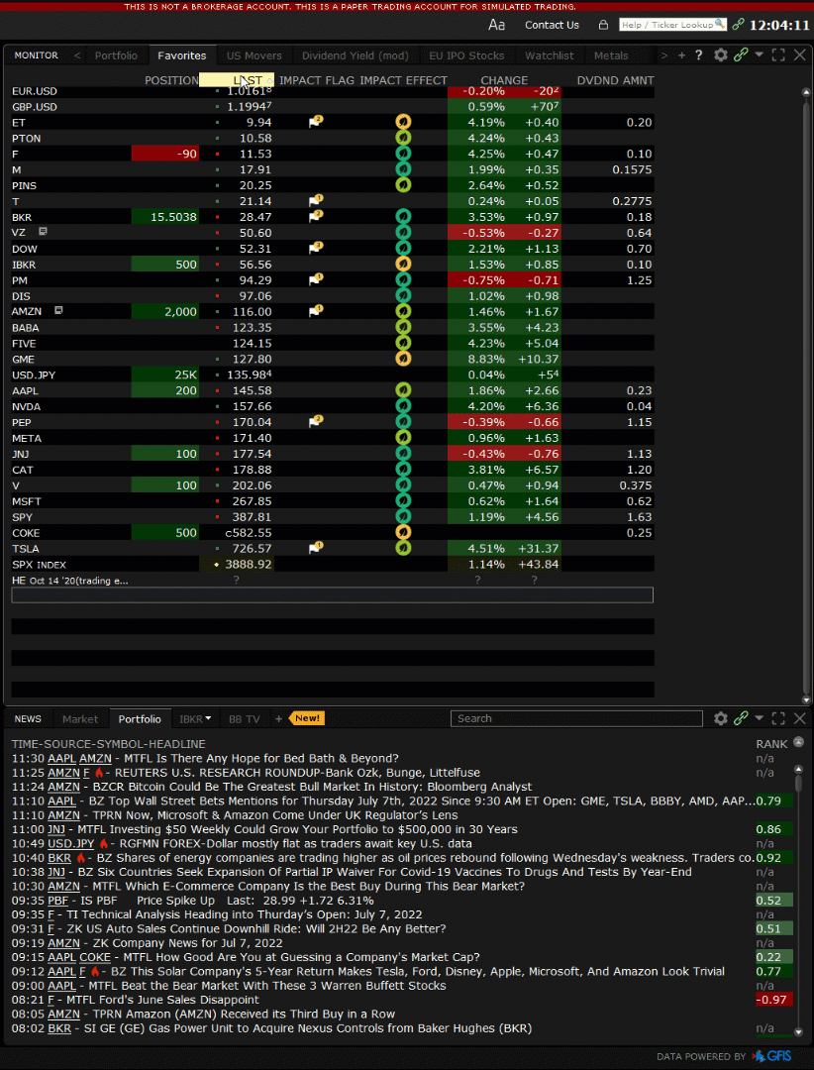Image resolution: width=814 pixels, height=1070 pixels.
Task: Select the TSLA row symbol
Action: coord(25,548)
